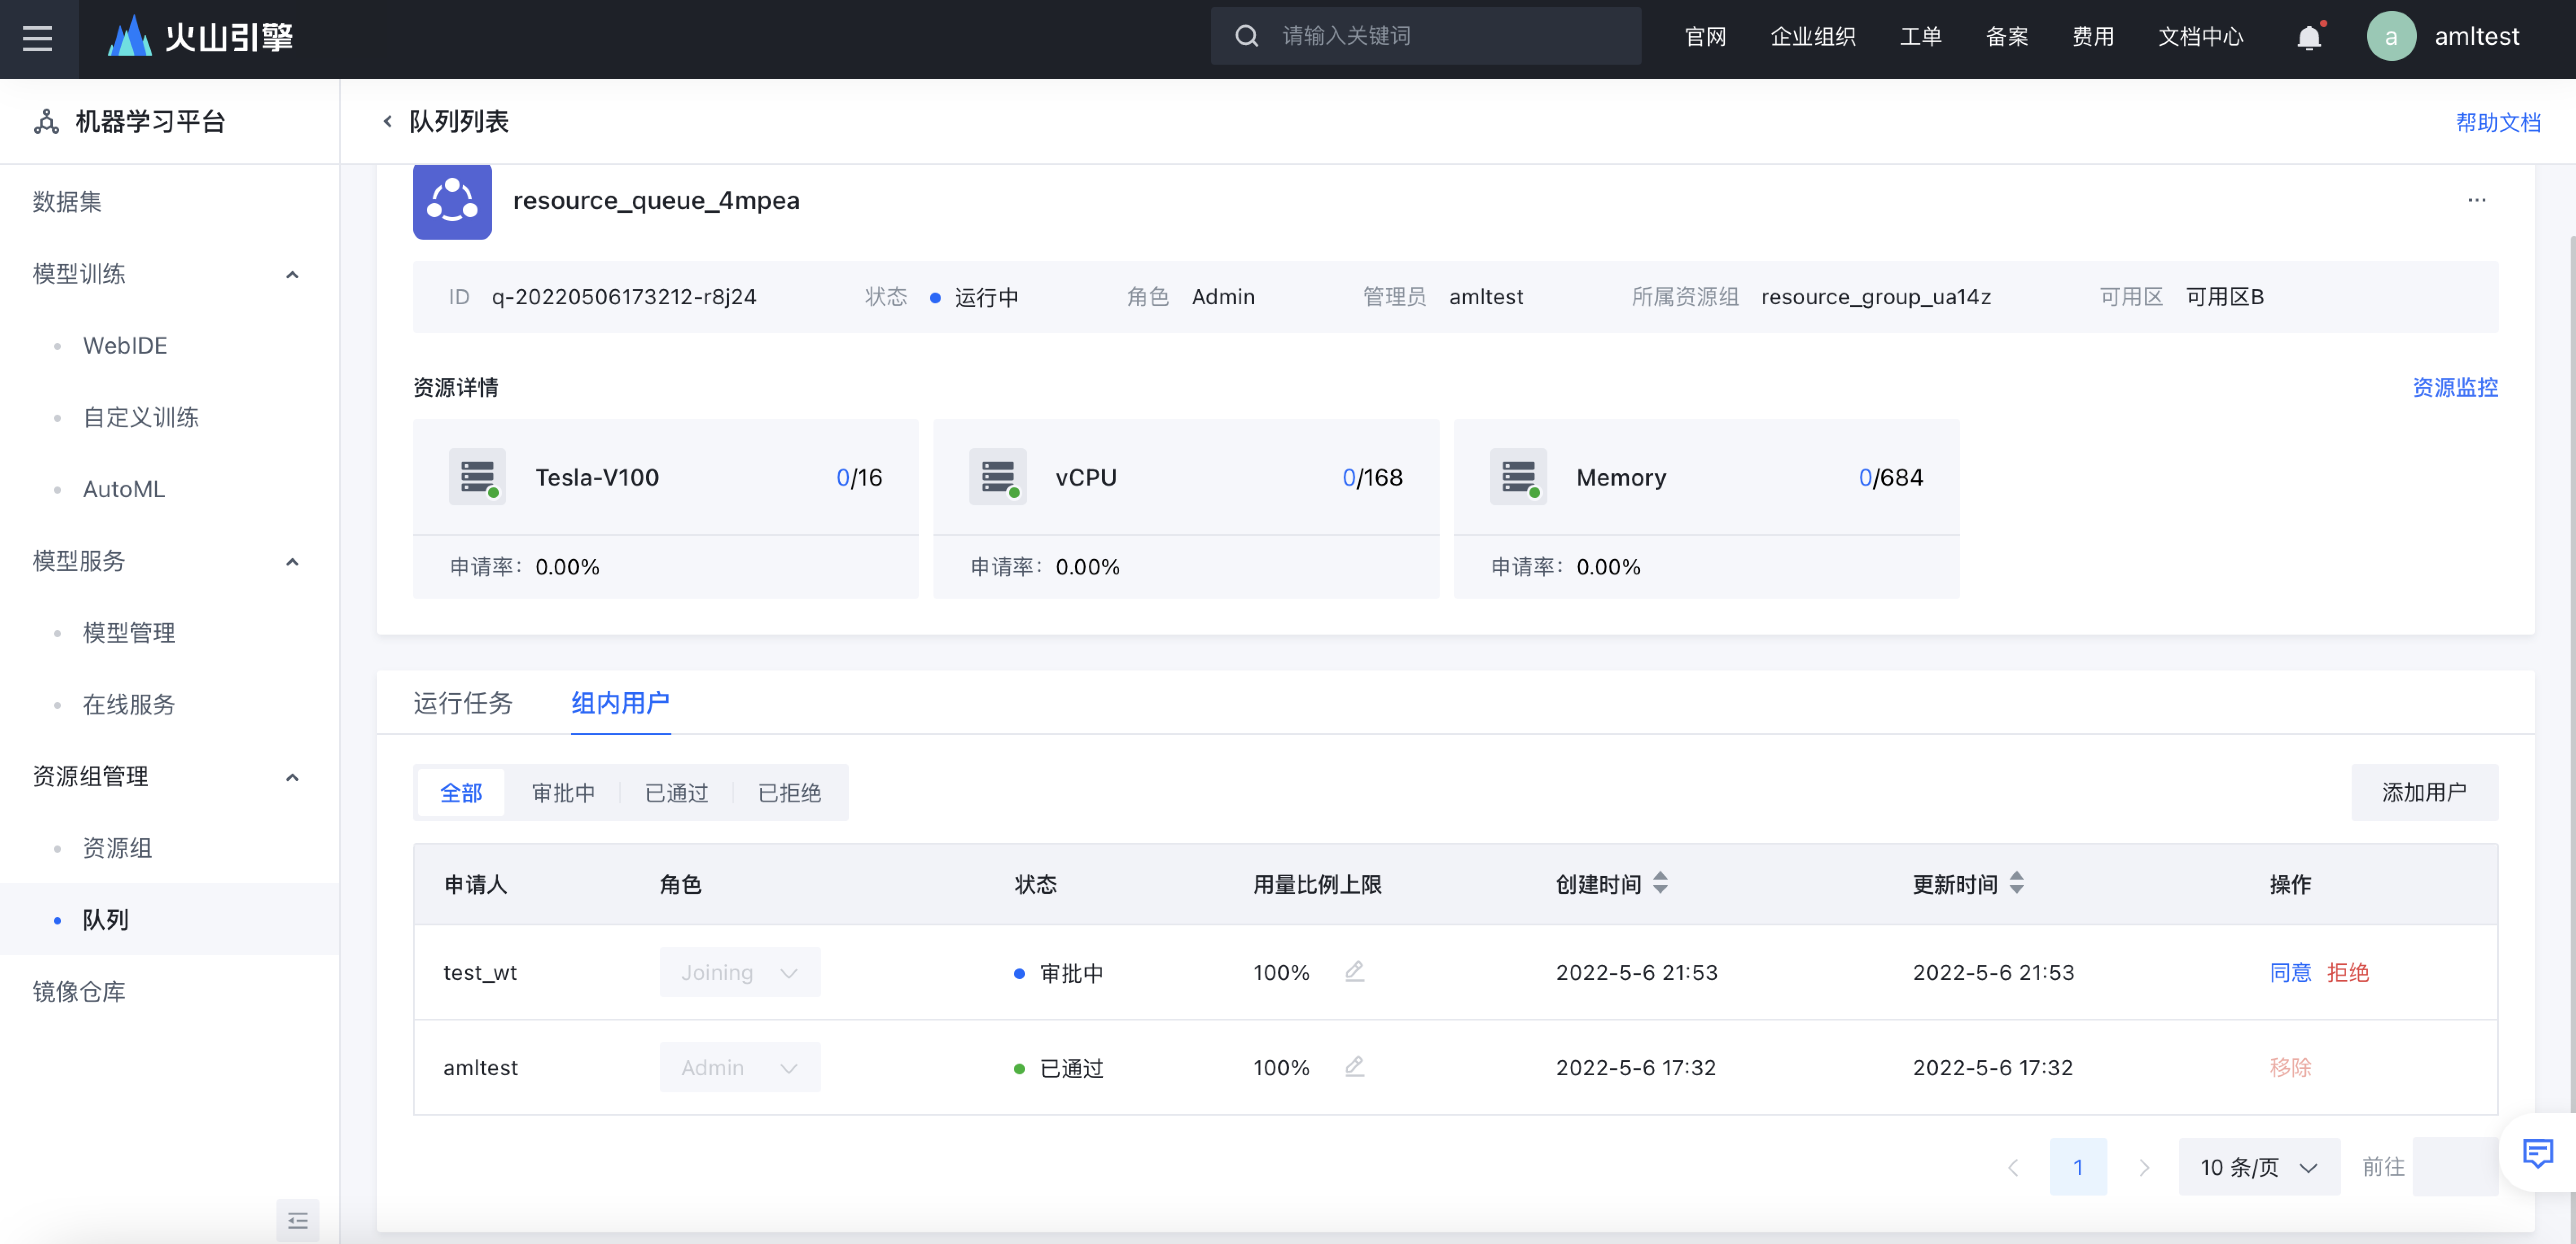Viewport: 2576px width, 1244px height.
Task: Select page 1 in pagination
Action: 2078,1167
